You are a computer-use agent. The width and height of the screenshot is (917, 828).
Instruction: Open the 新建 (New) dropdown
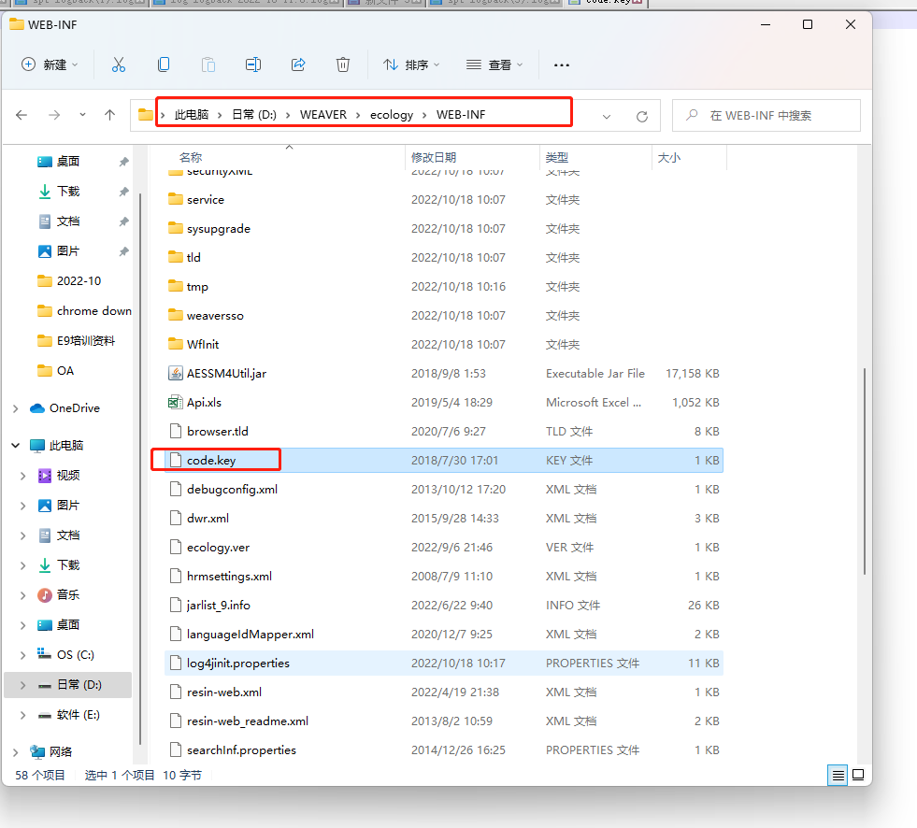(50, 64)
